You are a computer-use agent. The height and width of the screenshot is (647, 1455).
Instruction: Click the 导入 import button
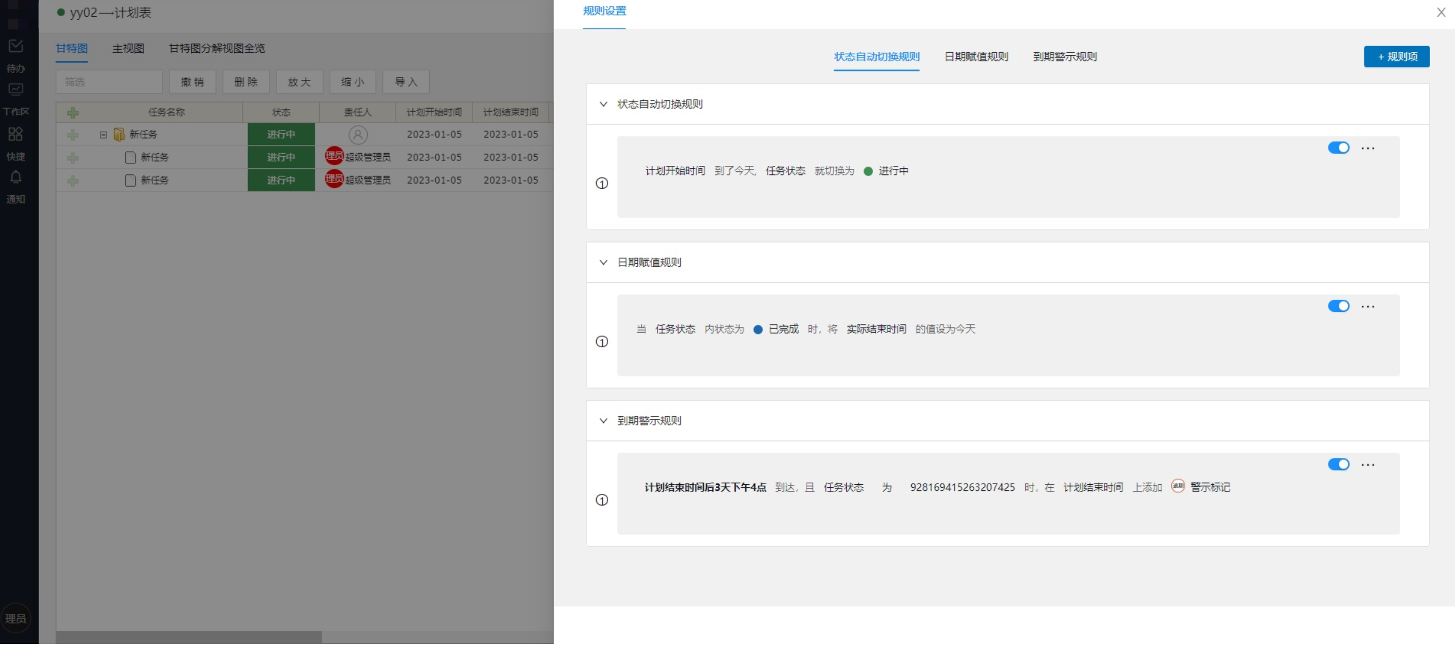click(x=406, y=83)
